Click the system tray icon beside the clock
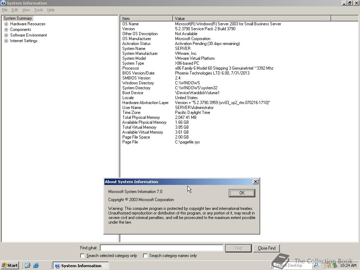This screenshot has height=270, width=360. click(335, 266)
